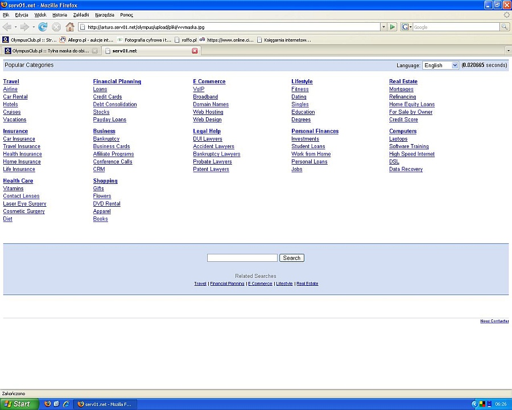Click the Stop loading icon
Viewport: 512px width, 410px height.
(56, 27)
